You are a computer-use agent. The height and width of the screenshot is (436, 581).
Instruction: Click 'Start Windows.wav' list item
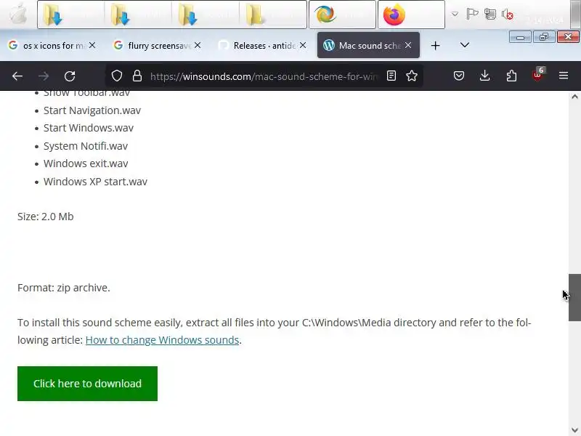(x=88, y=128)
